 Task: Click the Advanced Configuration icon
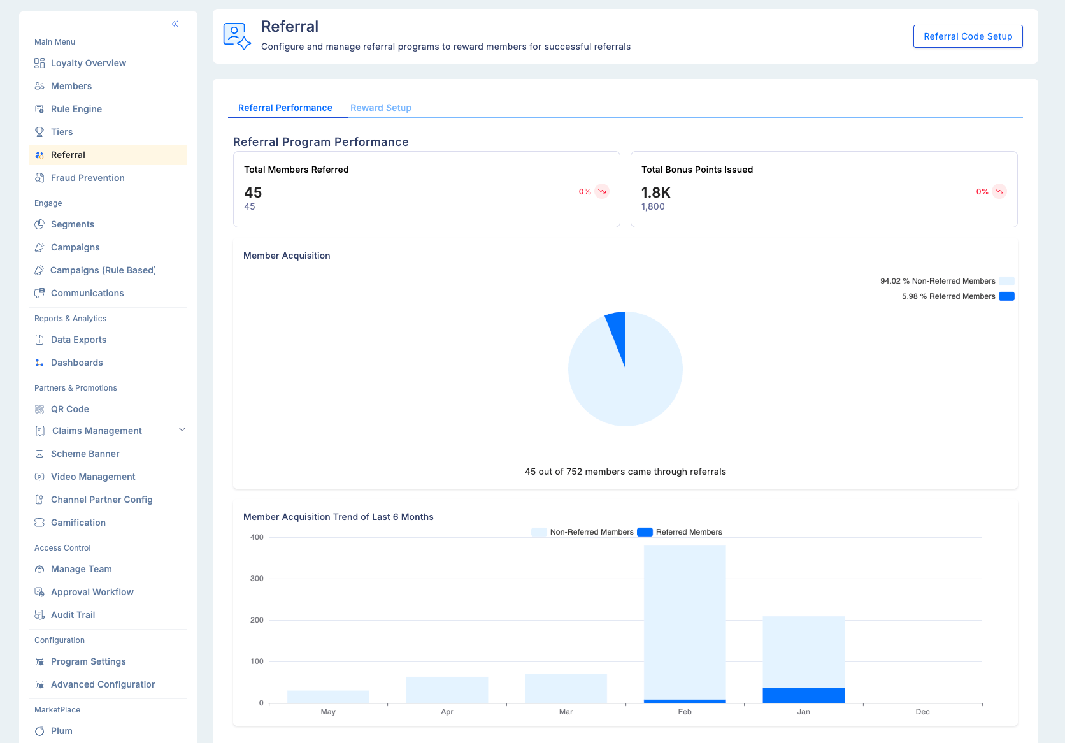click(x=39, y=684)
